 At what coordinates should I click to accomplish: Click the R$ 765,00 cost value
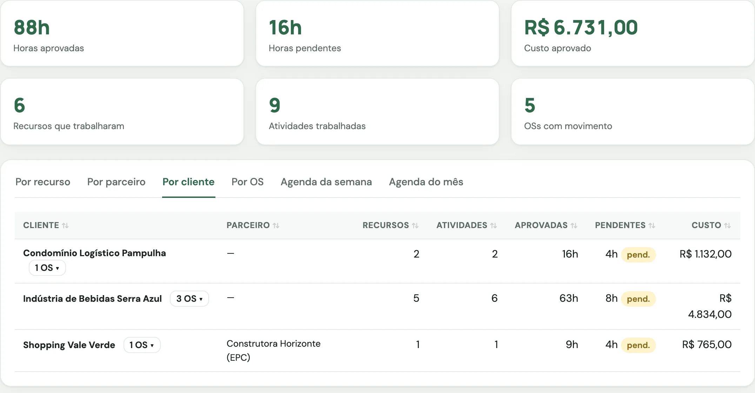(x=707, y=344)
